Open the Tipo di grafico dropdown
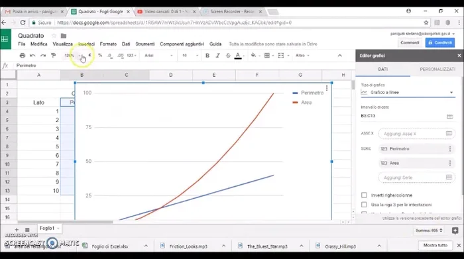This screenshot has height=259, width=464. click(408, 92)
